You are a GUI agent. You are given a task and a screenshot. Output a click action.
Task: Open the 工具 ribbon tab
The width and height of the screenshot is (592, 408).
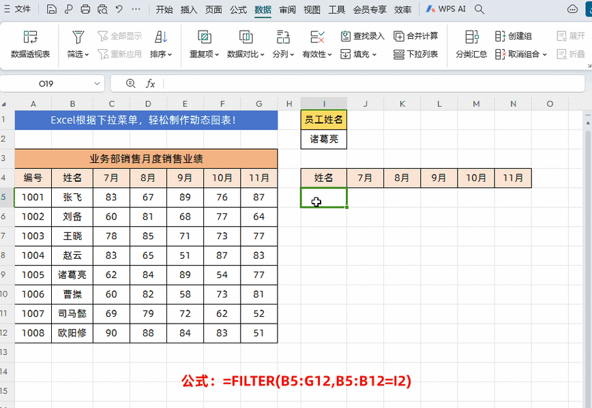(336, 10)
